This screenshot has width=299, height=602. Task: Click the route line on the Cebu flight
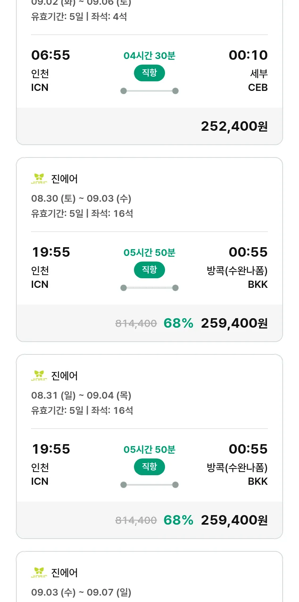click(149, 91)
